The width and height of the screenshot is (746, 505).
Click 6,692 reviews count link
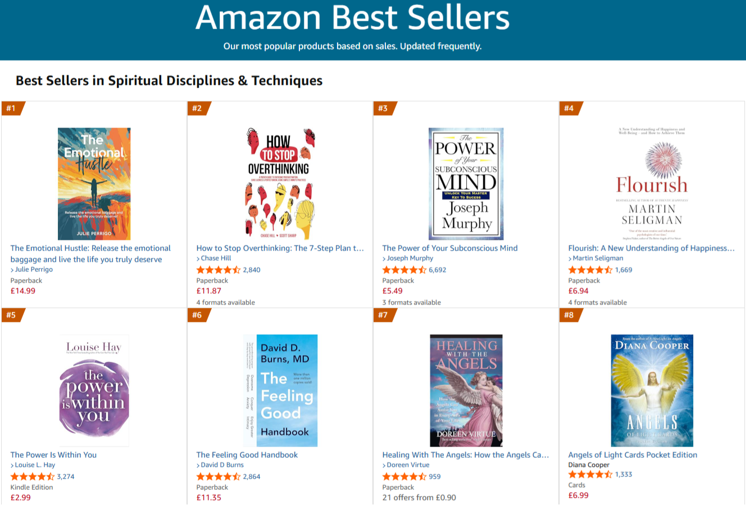coord(438,270)
